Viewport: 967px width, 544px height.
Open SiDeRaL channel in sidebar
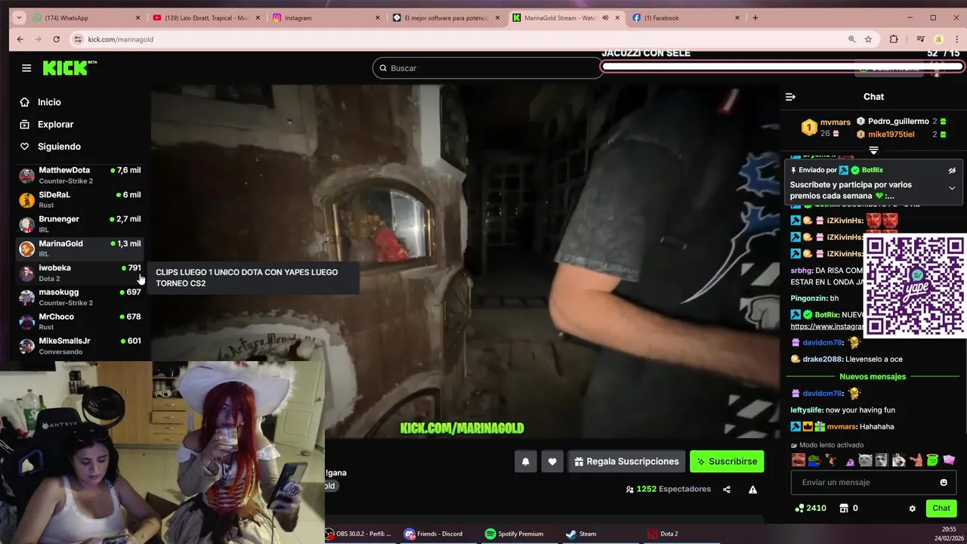[79, 199]
